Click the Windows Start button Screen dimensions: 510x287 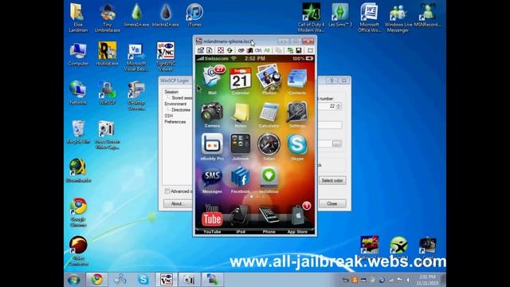coord(74,280)
